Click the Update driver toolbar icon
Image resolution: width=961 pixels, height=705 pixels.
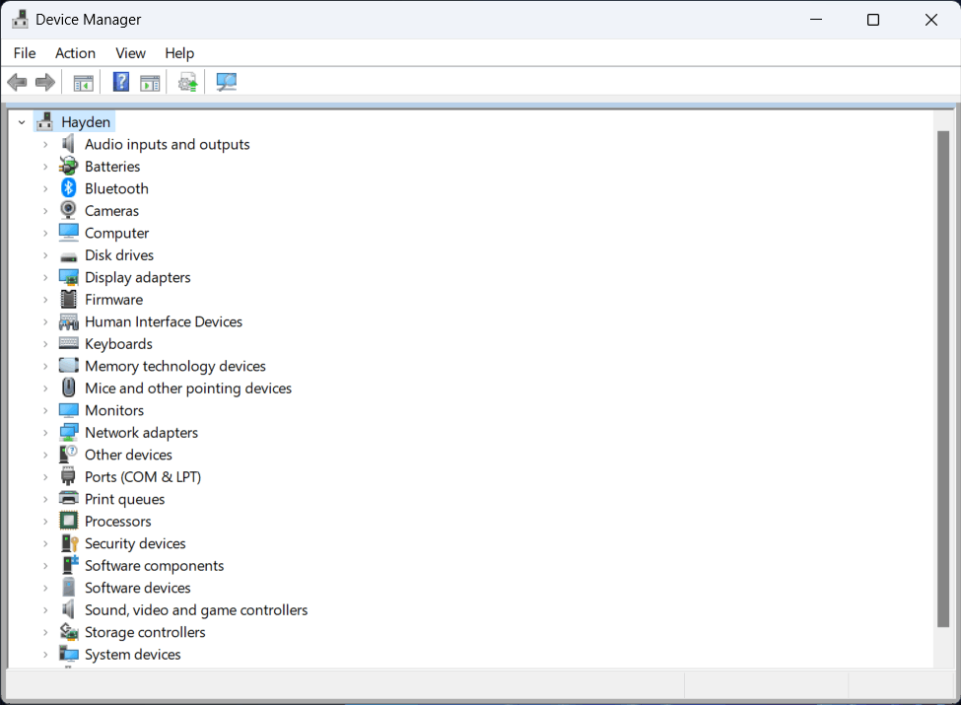coord(187,82)
